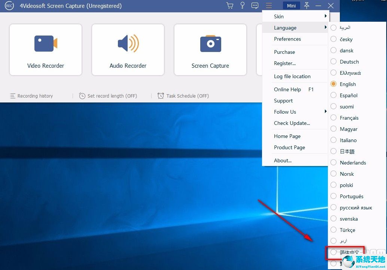Switch to Mini mode button
This screenshot has height=270, width=387.
[292, 6]
